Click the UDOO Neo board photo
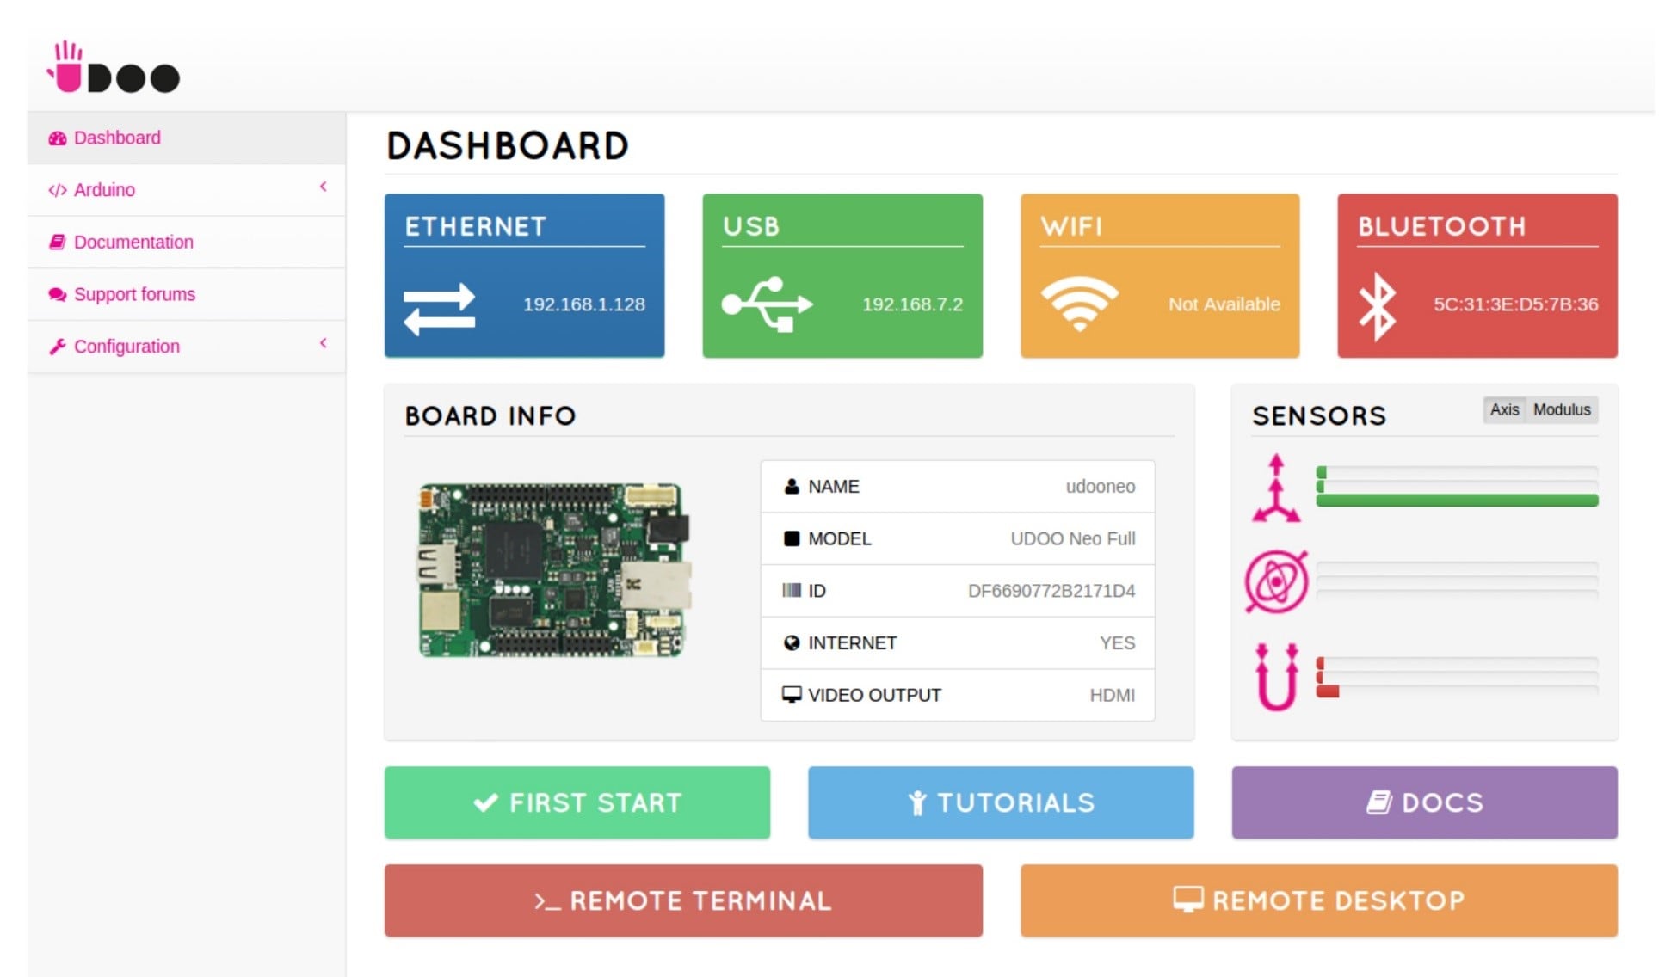Image resolution: width=1665 pixels, height=977 pixels. (551, 568)
